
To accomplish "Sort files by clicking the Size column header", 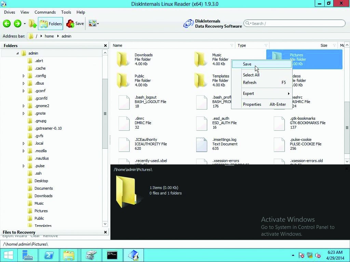I will pos(323,45).
